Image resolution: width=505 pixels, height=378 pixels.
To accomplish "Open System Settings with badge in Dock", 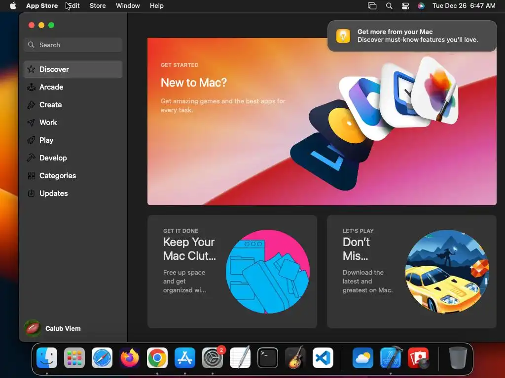I will [213, 358].
